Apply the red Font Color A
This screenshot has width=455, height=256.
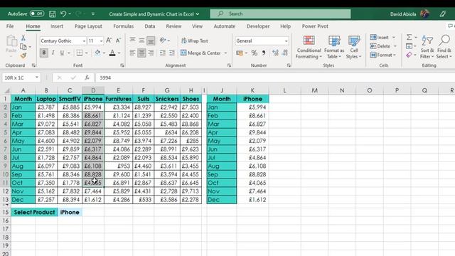tap(112, 53)
